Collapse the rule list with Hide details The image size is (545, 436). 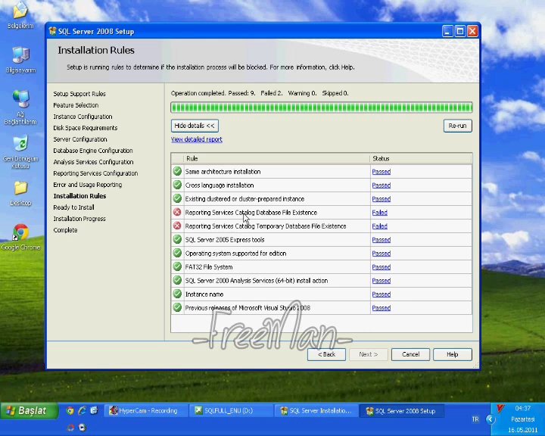pyautogui.click(x=195, y=126)
